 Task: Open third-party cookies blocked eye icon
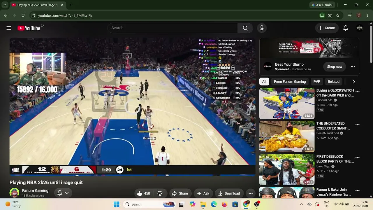tap(330, 15)
